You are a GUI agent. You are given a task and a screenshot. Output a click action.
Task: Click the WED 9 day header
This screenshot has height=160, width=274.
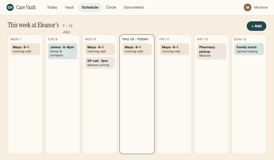[x=90, y=39]
